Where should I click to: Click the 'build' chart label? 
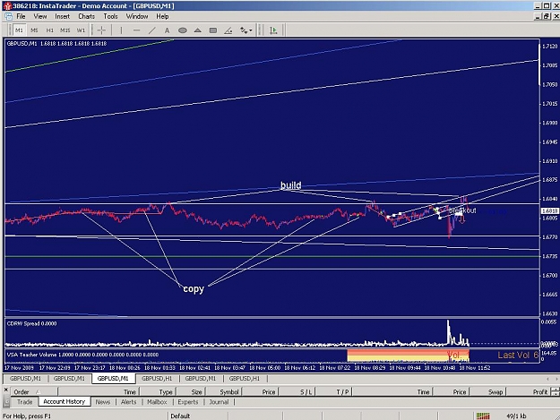pos(290,184)
